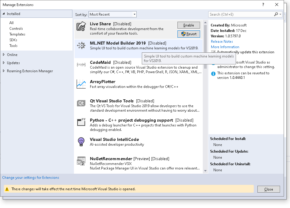Click the Live Share extension title
290x208 pixels.
pos(100,24)
